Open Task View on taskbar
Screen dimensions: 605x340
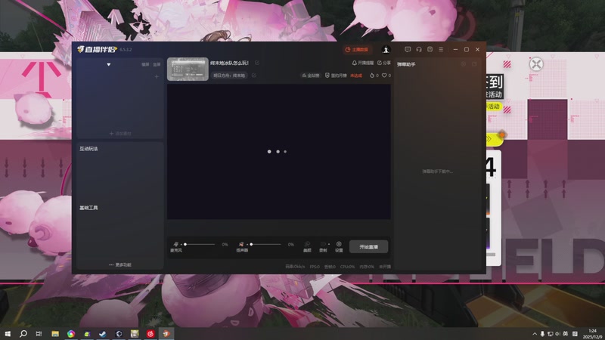tap(39, 334)
